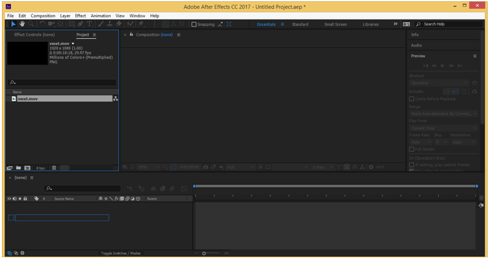Click the New Composition icon in Project panel
Viewport: 489px width, 260px height.
[x=27, y=168]
